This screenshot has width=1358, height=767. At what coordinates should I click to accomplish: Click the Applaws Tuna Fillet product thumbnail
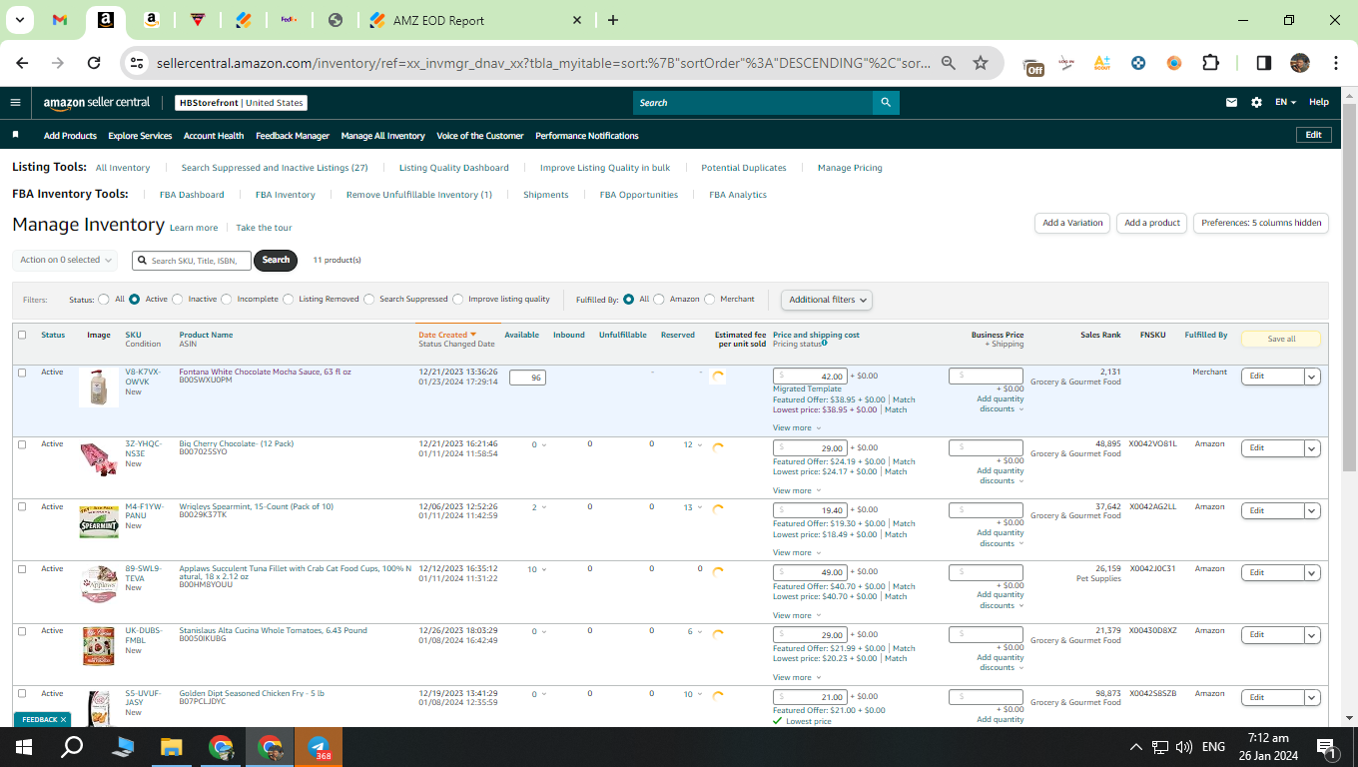click(99, 583)
